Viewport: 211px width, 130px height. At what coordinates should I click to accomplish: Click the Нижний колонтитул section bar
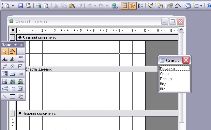coord(97,113)
